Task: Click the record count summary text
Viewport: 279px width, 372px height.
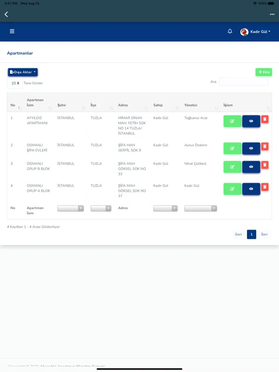Action: tap(33, 227)
